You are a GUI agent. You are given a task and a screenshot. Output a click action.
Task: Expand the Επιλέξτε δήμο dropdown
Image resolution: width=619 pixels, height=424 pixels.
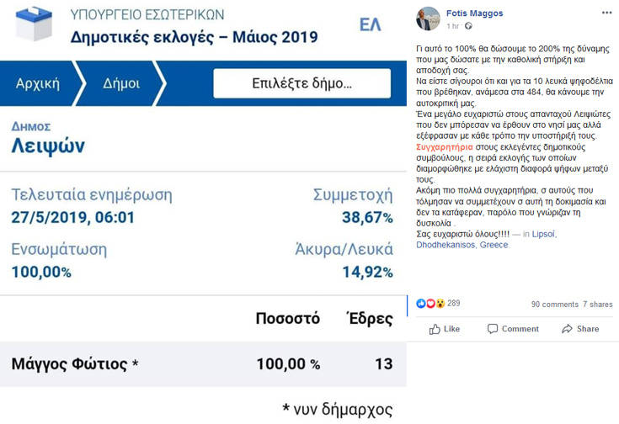[301, 84]
